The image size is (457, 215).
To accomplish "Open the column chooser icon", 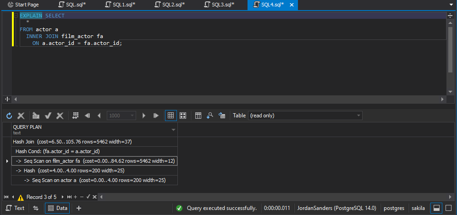I will pos(198,116).
